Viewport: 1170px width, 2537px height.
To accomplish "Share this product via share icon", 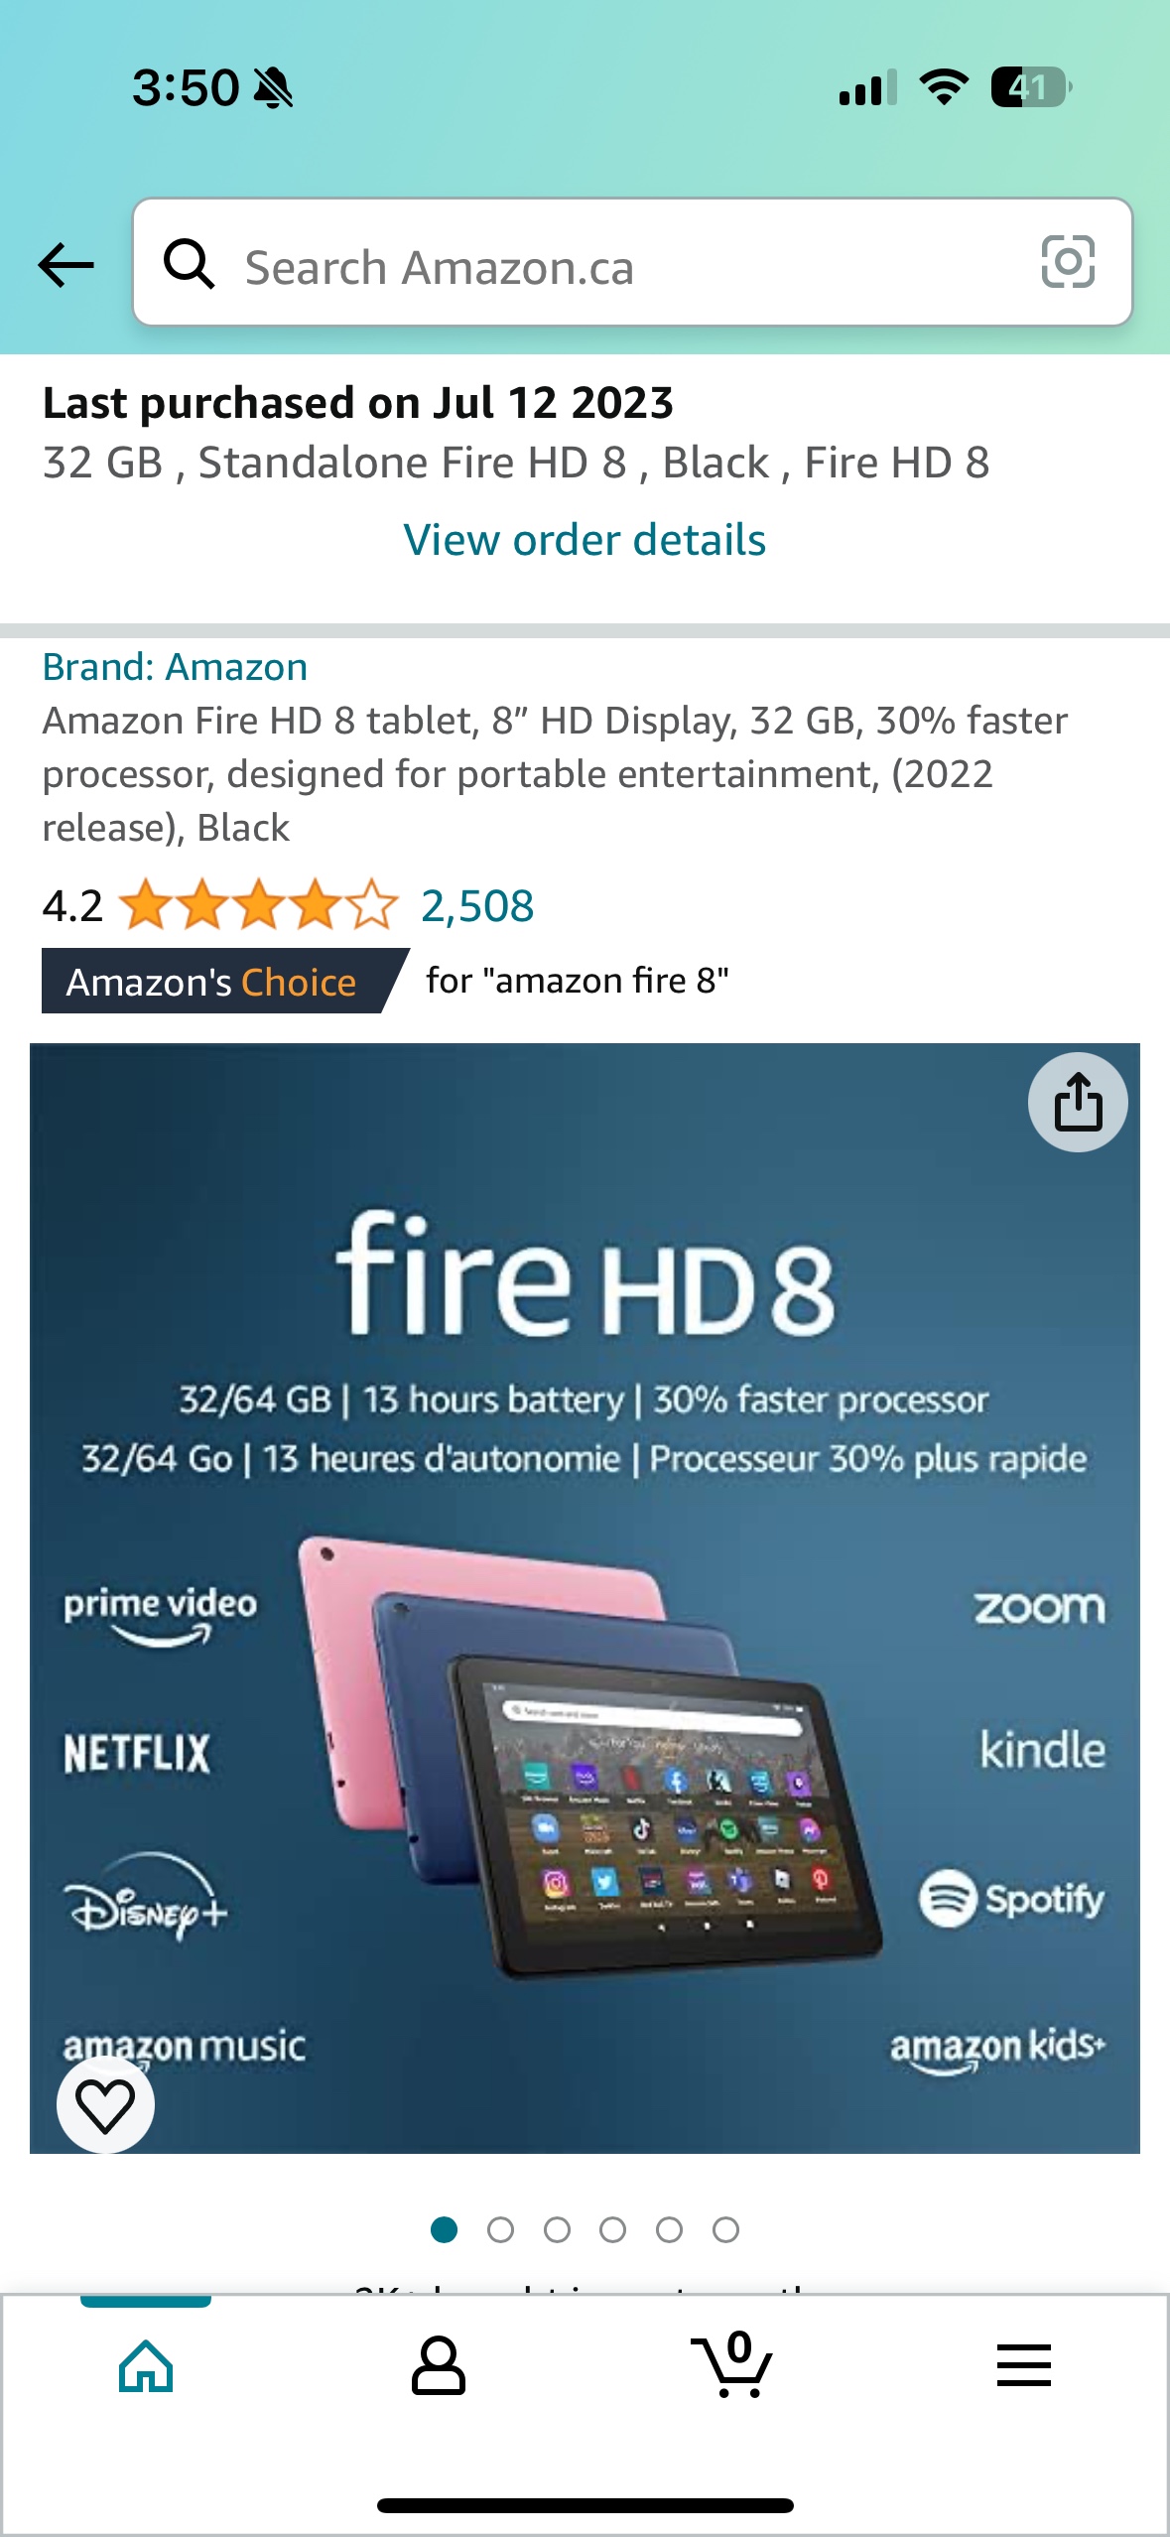I will [1078, 1102].
